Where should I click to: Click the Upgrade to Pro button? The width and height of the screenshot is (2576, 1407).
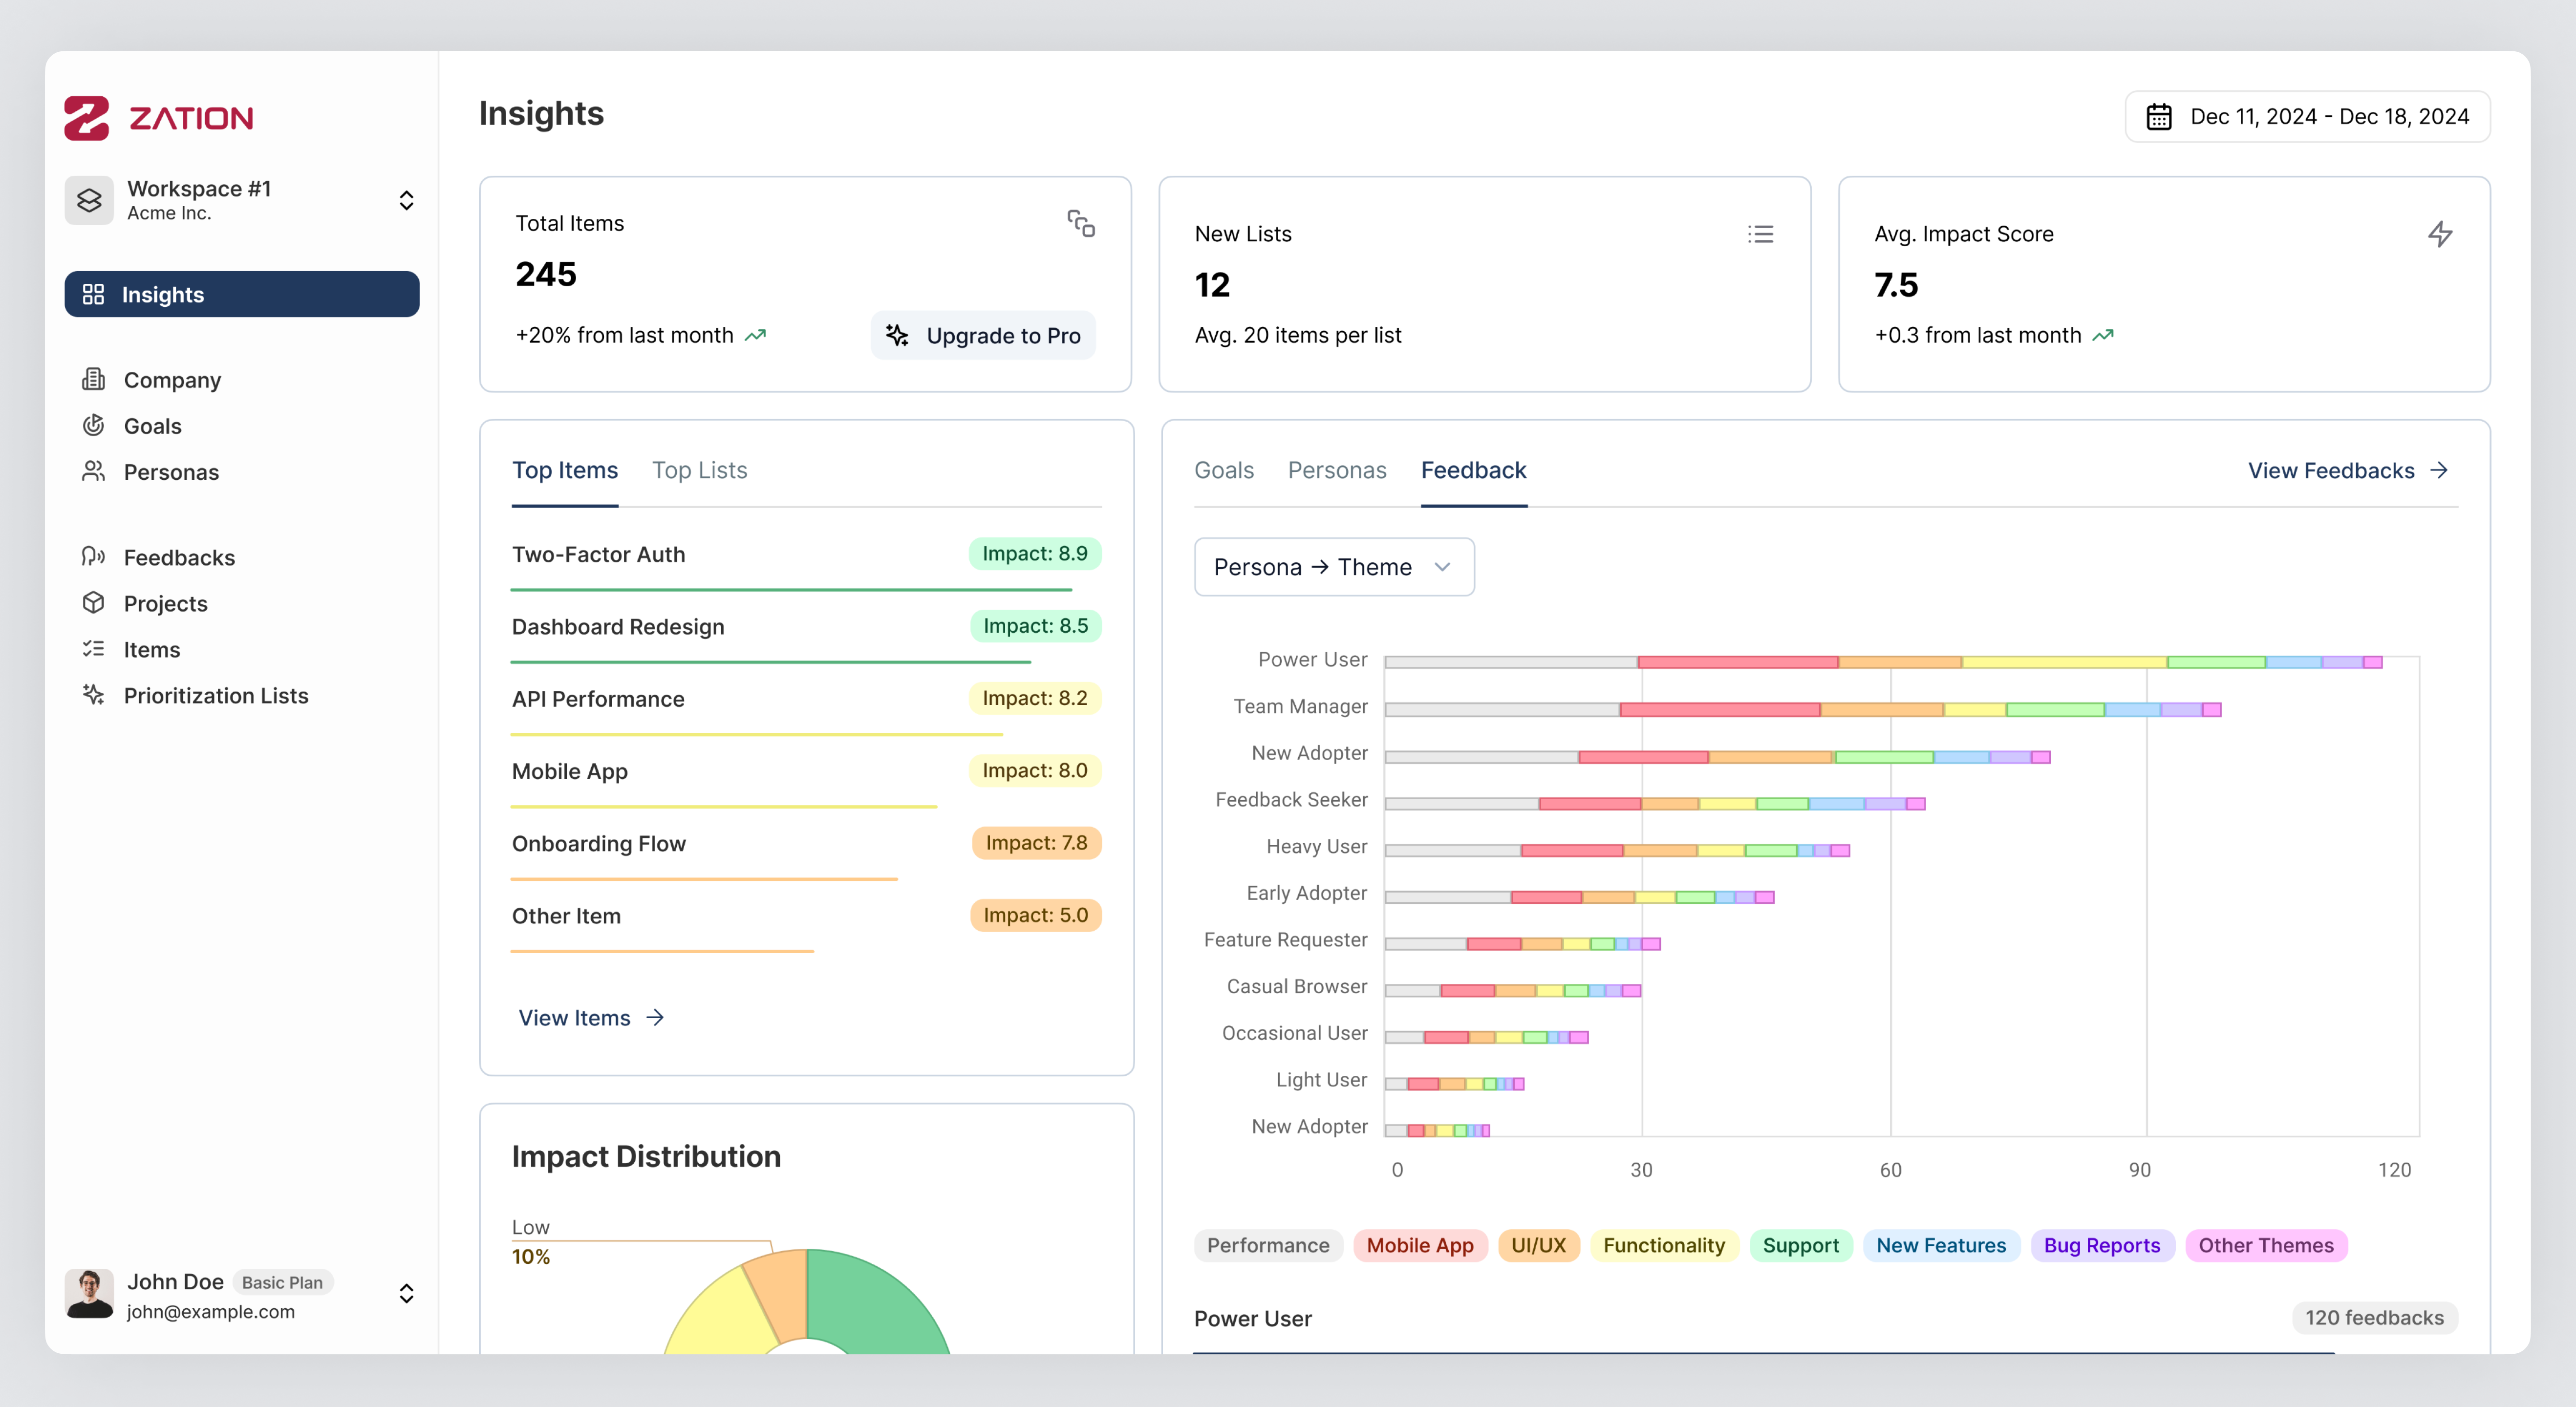pyautogui.click(x=983, y=335)
